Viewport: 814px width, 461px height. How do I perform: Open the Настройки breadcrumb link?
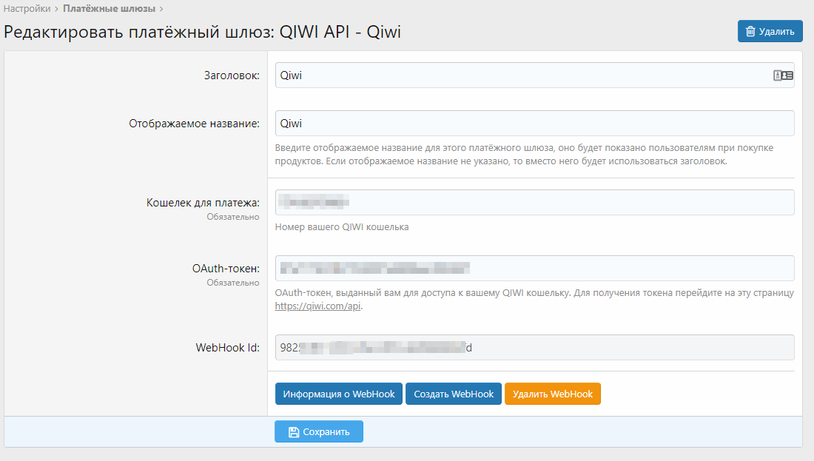(27, 9)
